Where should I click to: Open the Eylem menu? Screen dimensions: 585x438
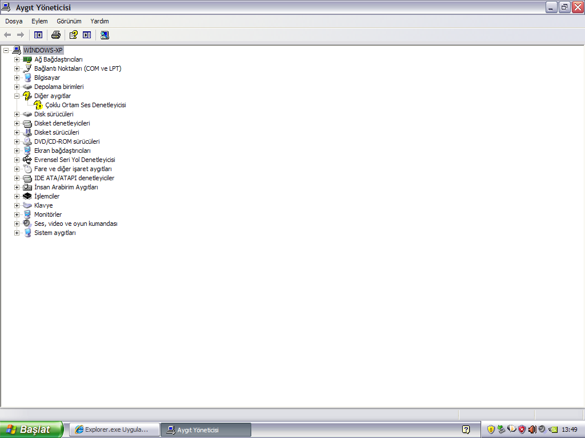click(39, 21)
